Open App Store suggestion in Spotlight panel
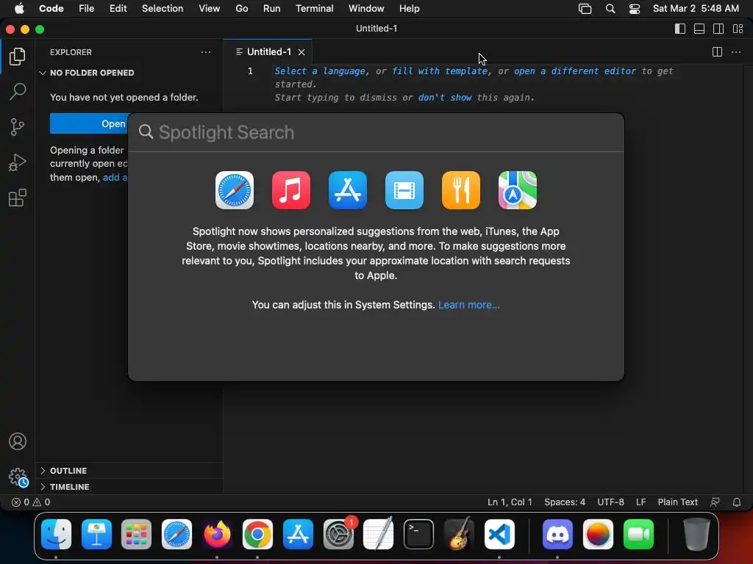This screenshot has height=564, width=753. click(348, 190)
